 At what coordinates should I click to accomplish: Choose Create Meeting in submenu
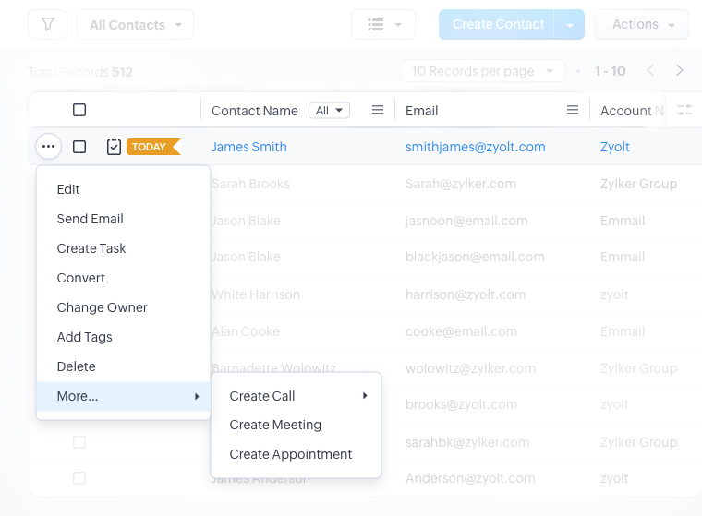tap(275, 425)
